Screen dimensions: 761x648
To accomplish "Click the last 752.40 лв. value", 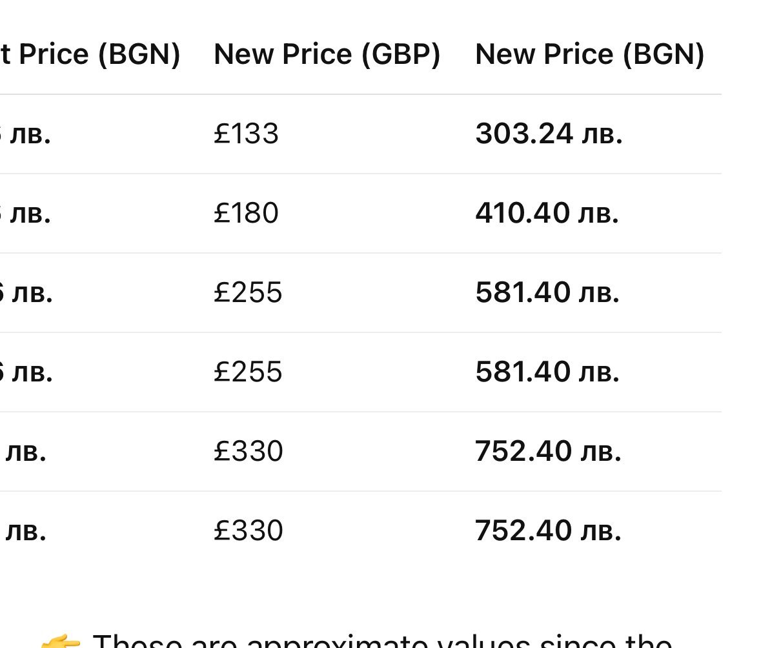I will click(548, 531).
